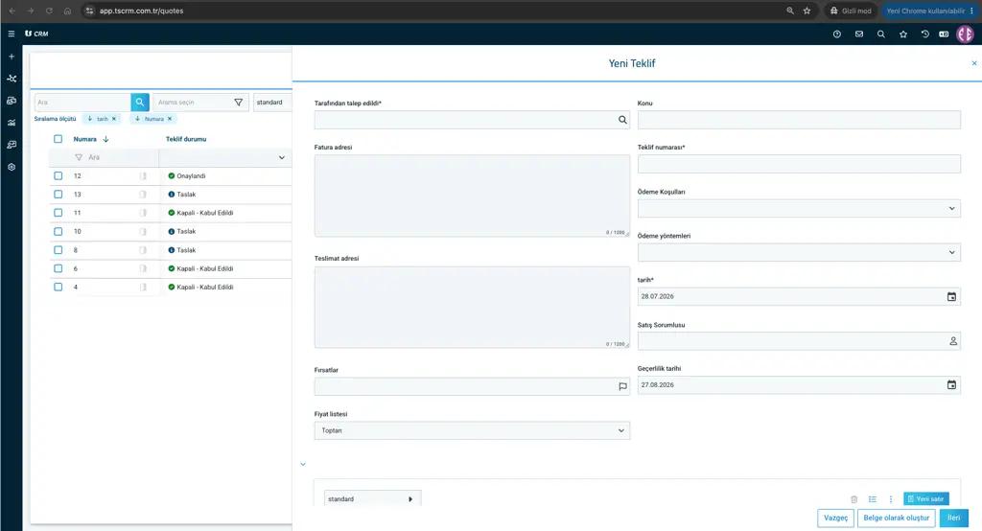This screenshot has width=982, height=531.
Task: Open the settings gear in left sidebar
Action: 12,167
